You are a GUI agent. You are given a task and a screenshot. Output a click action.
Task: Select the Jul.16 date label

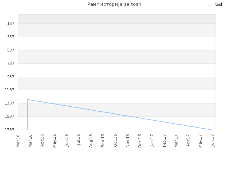click(79, 139)
